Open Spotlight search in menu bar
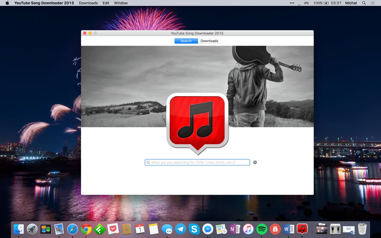The height and width of the screenshot is (238, 381). (x=364, y=3)
